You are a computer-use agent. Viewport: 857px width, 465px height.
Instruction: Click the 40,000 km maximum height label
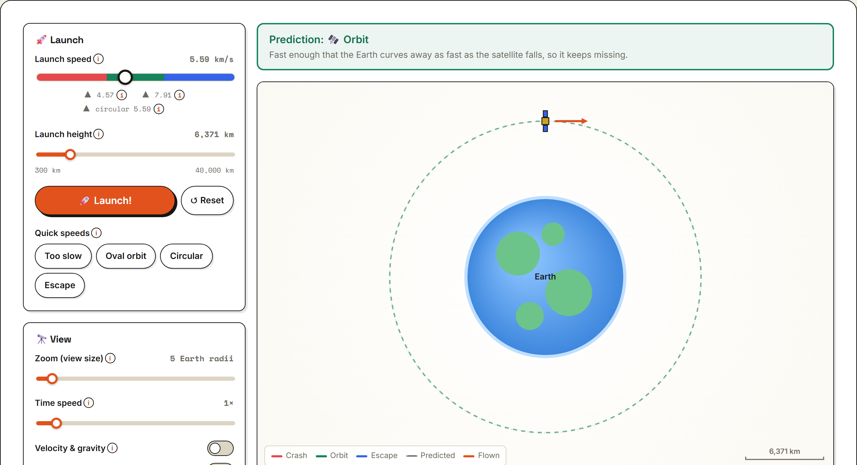pos(215,170)
